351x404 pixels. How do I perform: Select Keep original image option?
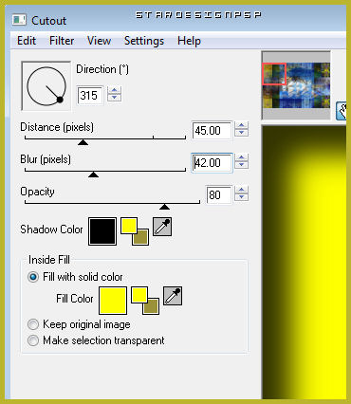click(33, 324)
